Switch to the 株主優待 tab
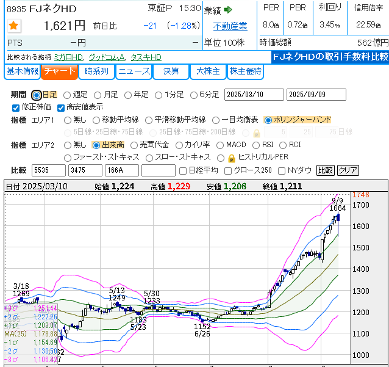The image size is (389, 367). (246, 71)
